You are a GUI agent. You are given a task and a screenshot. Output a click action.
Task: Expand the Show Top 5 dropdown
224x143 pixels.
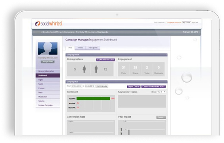(x=162, y=92)
